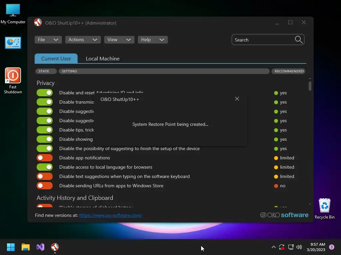The image size is (341, 255).
Task: Open the Windows Start menu
Action: [11, 247]
